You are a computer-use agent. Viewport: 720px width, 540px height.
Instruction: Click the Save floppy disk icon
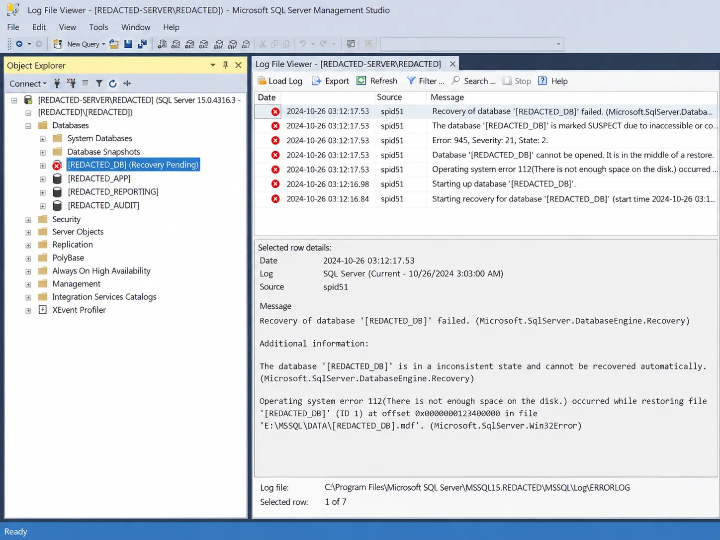click(128, 44)
